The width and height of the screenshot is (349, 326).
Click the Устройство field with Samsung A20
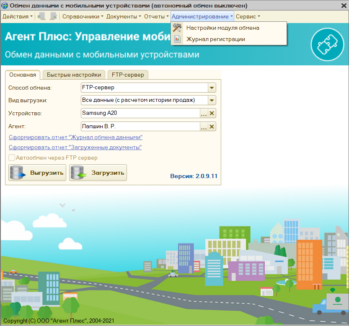(140, 113)
